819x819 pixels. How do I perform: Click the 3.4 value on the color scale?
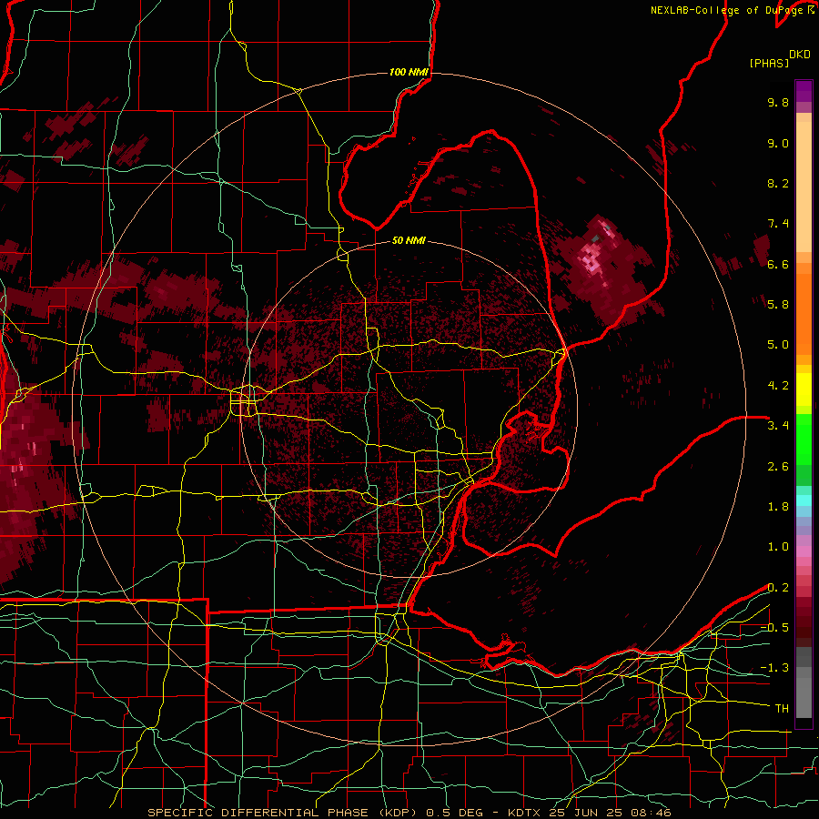pos(778,426)
